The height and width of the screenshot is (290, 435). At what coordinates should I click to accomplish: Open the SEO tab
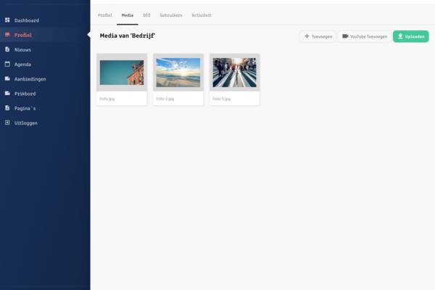[x=146, y=15]
